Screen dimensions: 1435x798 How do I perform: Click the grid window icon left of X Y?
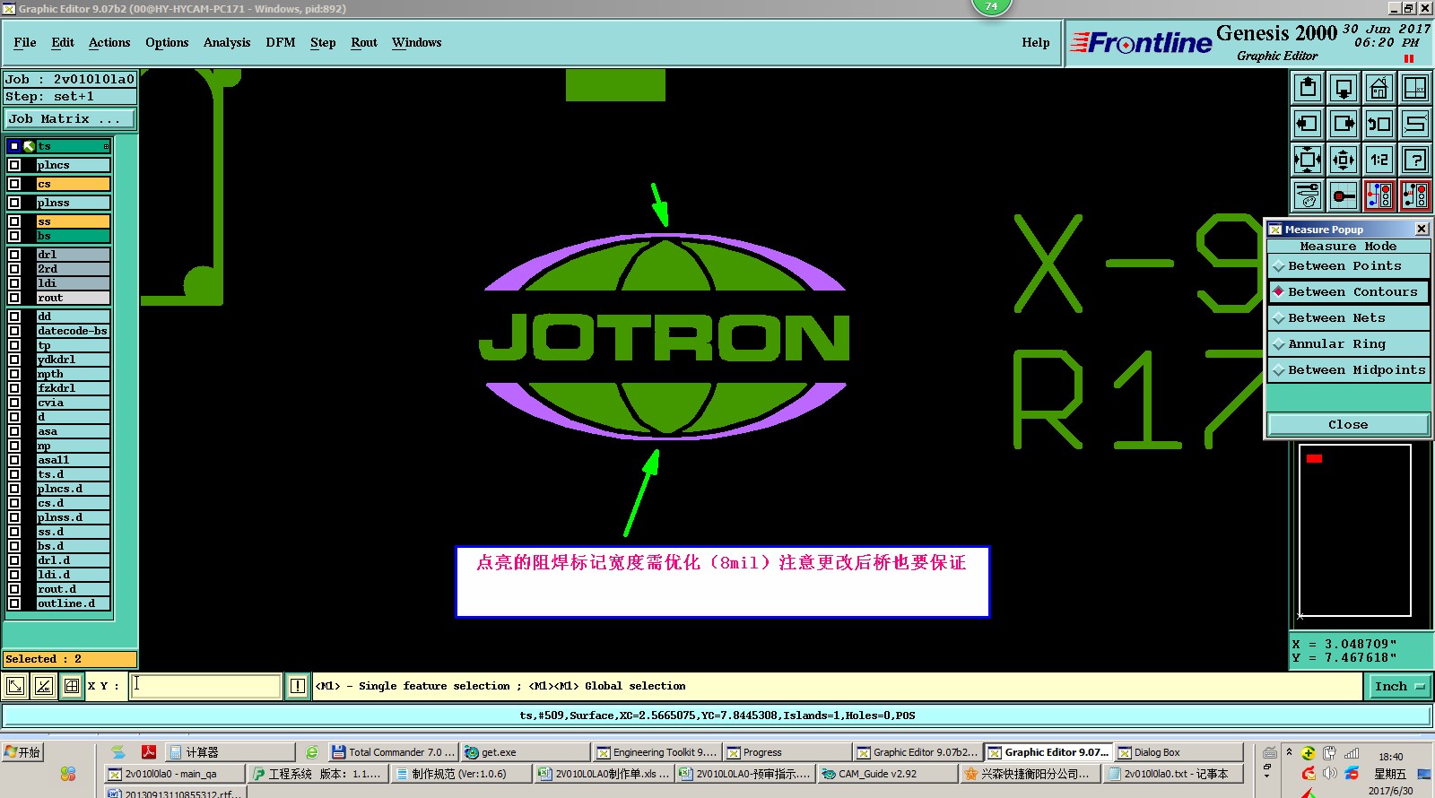pyautogui.click(x=72, y=687)
